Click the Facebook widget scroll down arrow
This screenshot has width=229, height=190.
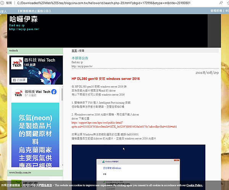(63, 165)
